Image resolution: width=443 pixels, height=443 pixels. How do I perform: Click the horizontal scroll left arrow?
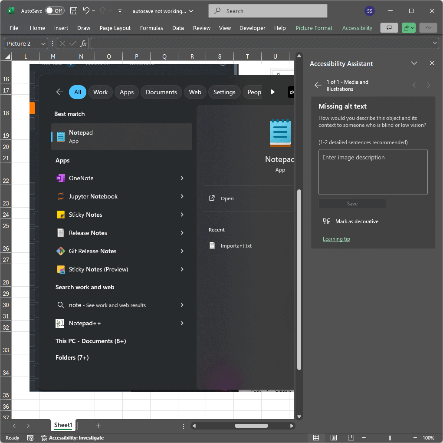coord(194,426)
